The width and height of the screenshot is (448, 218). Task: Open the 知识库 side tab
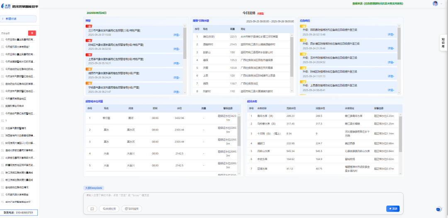(443, 43)
